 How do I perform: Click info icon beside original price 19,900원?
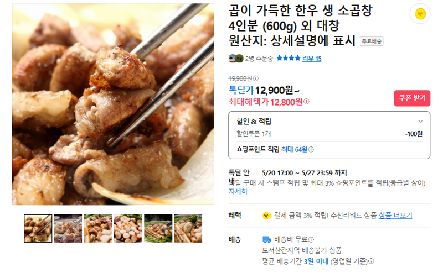[x=256, y=78]
